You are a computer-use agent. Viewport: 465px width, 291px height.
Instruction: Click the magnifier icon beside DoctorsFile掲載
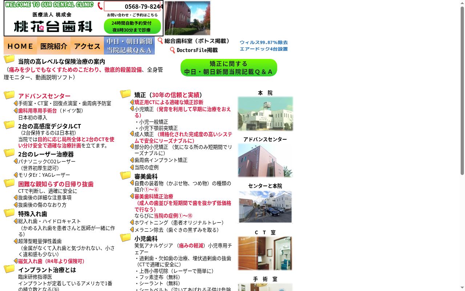click(x=173, y=50)
